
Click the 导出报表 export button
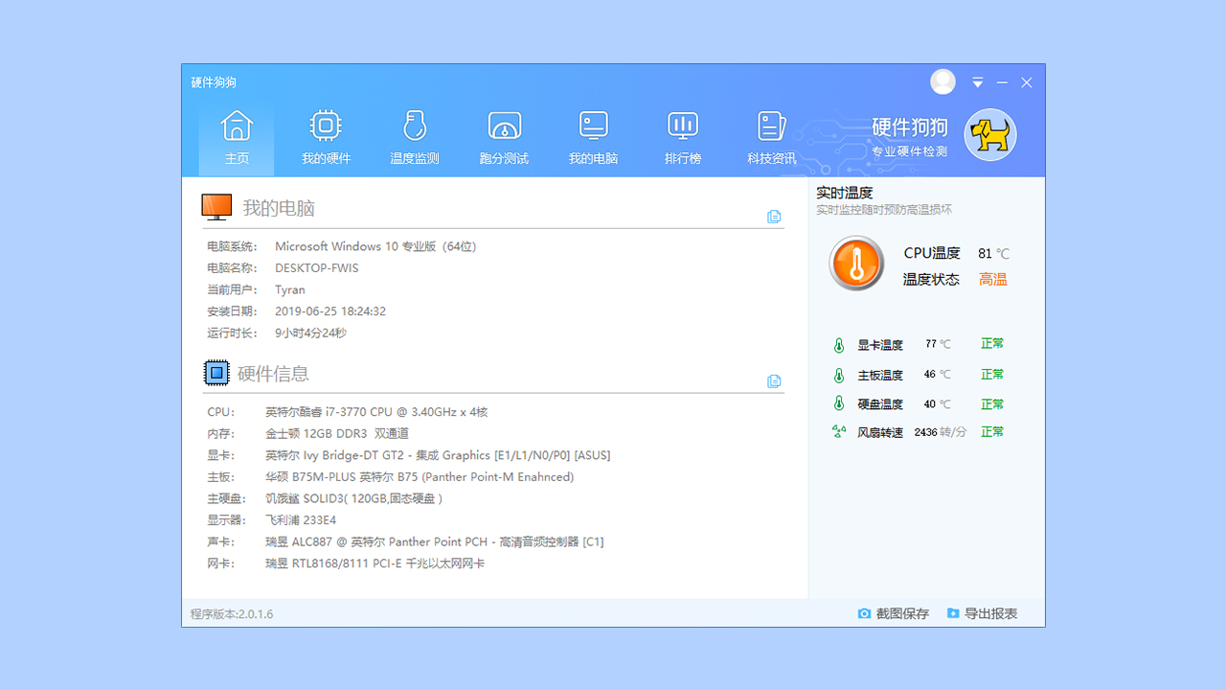point(990,612)
